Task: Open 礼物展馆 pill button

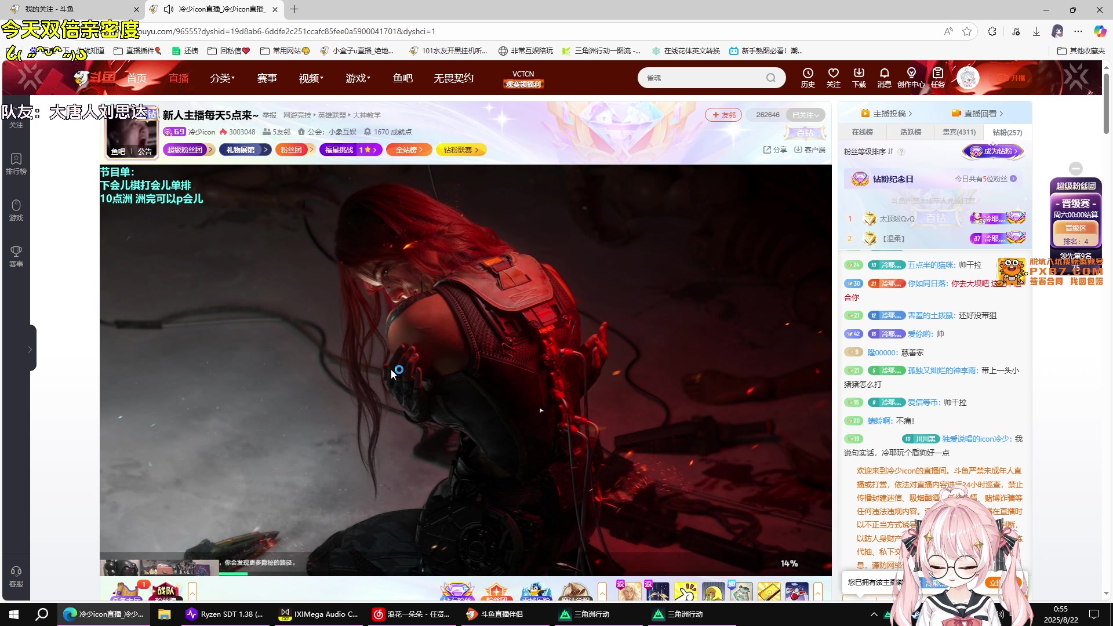Action: (x=245, y=150)
